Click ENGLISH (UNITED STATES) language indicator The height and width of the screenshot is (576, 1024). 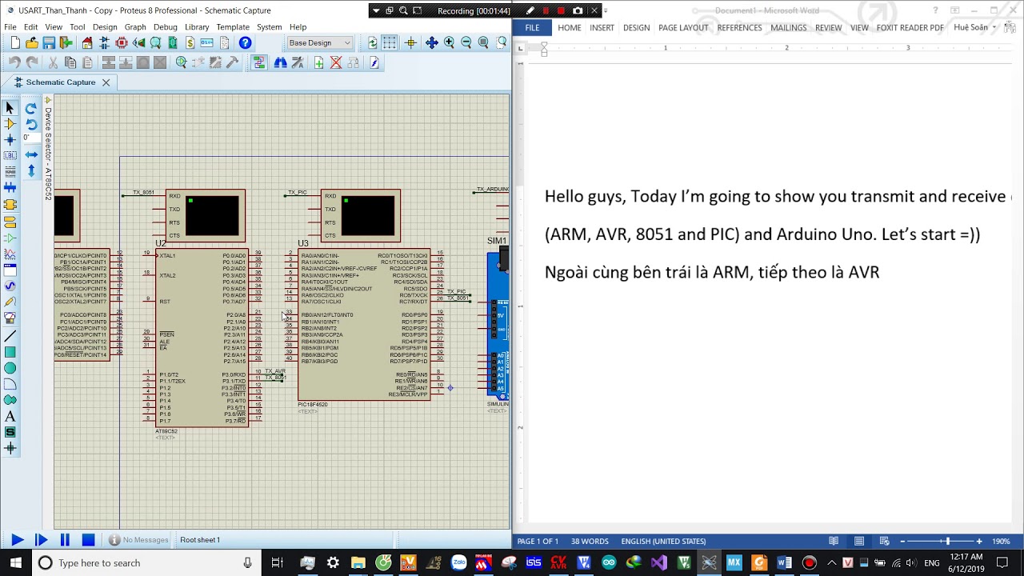click(x=663, y=542)
